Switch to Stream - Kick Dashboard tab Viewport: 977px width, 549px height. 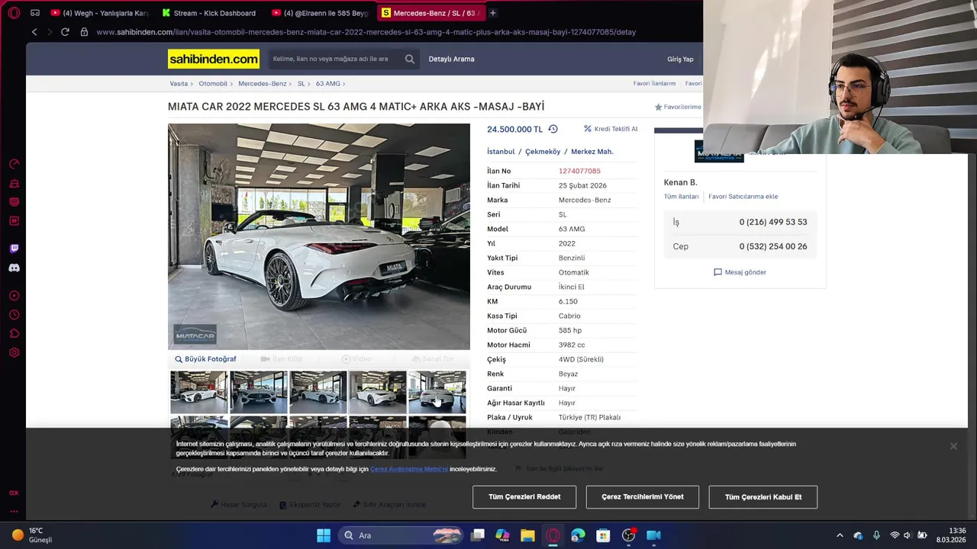pyautogui.click(x=211, y=13)
